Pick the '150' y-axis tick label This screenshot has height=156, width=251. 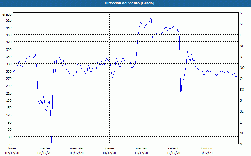9,108
